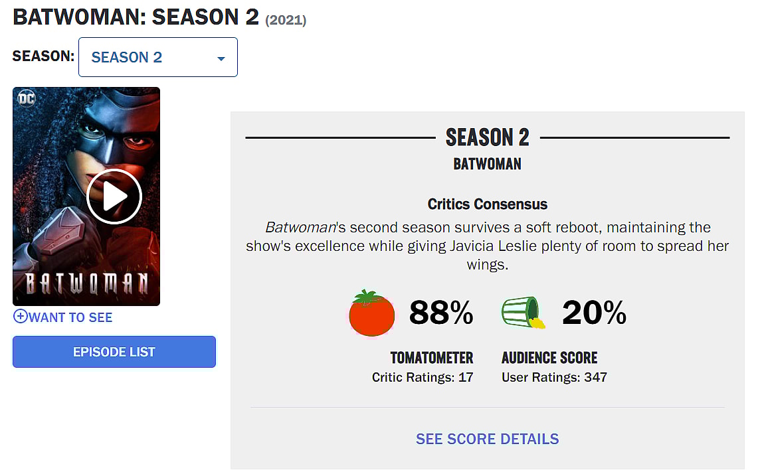The image size is (764, 470).
Task: Select the 20% audience score
Action: 594,313
